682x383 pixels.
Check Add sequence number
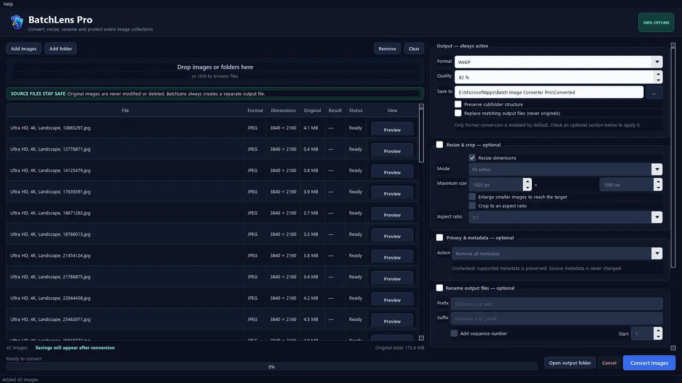tap(454, 334)
